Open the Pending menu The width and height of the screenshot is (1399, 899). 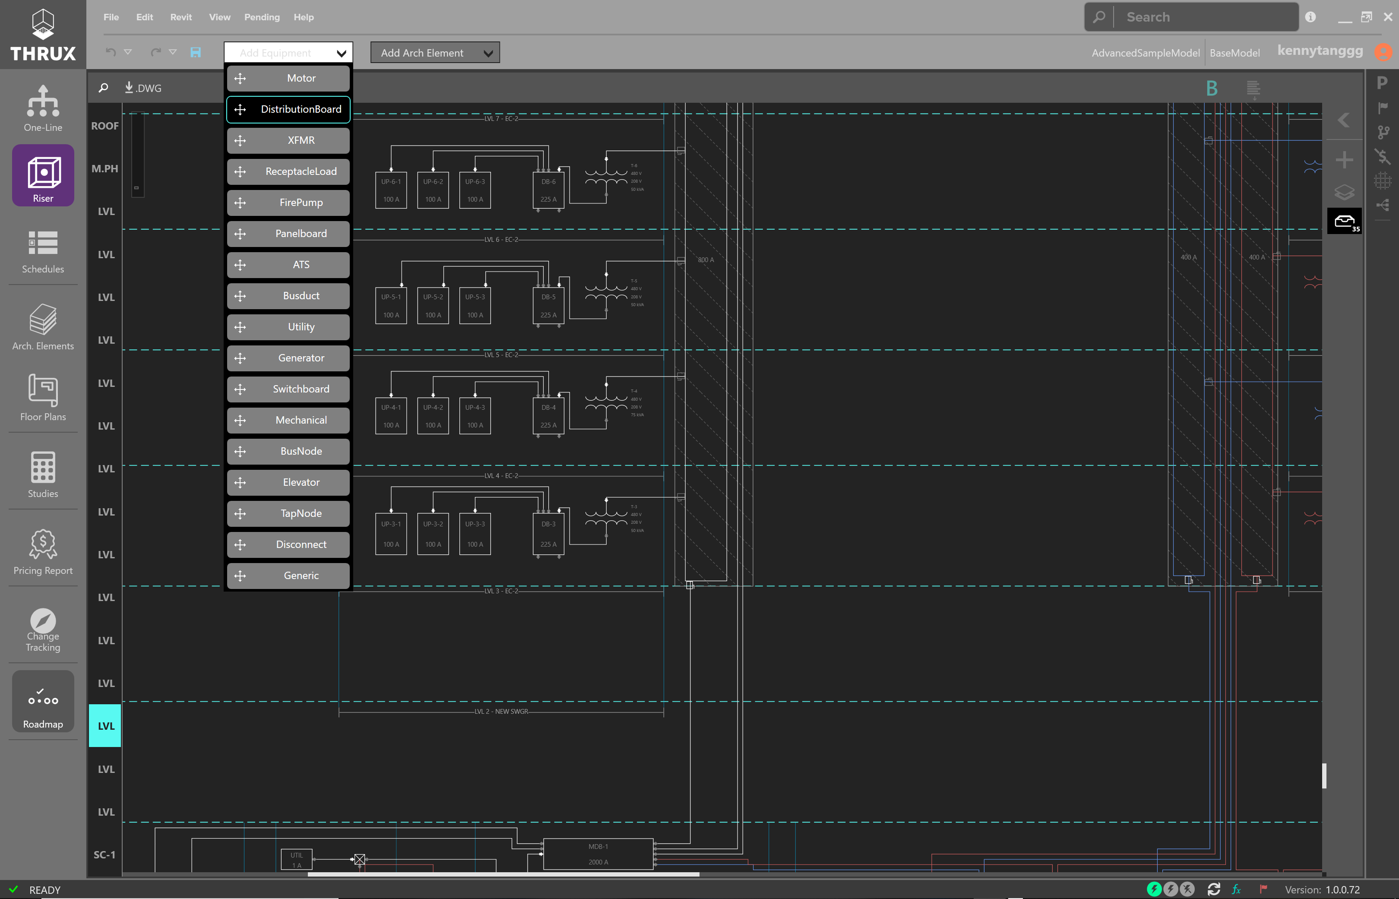pos(262,17)
